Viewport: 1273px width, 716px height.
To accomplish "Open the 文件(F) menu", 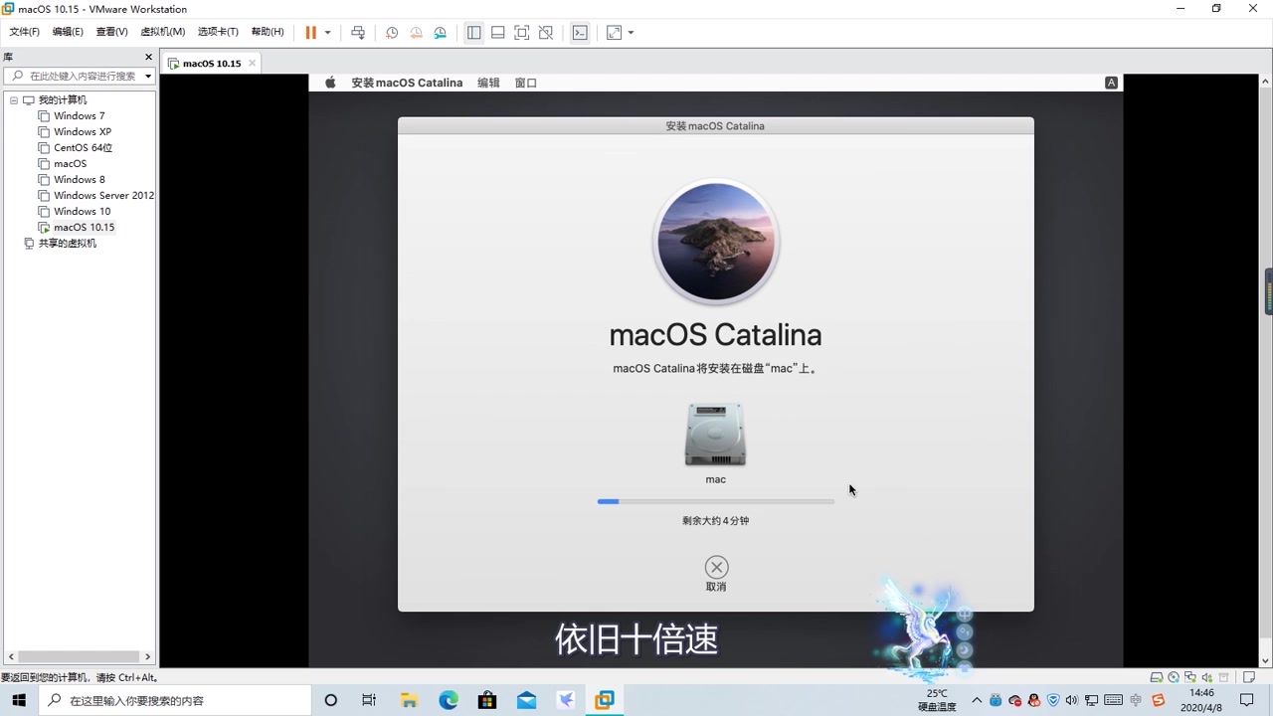I will 24,32.
